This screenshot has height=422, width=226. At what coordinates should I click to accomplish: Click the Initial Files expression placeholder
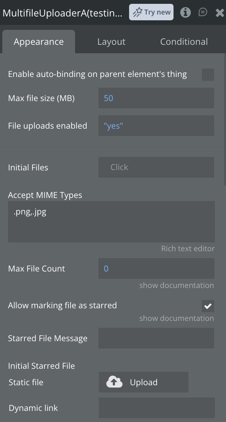point(120,167)
